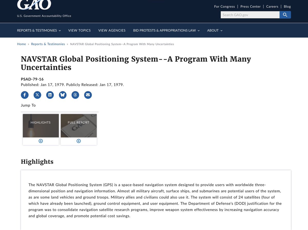Go to Home breadcrumb

(x=22, y=44)
